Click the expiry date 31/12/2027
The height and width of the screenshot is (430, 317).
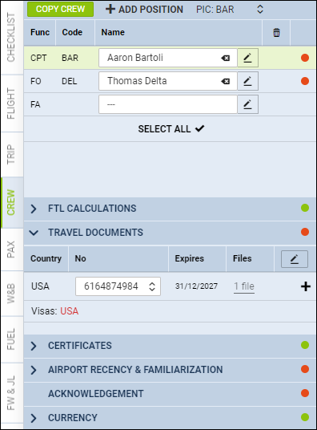click(x=196, y=286)
